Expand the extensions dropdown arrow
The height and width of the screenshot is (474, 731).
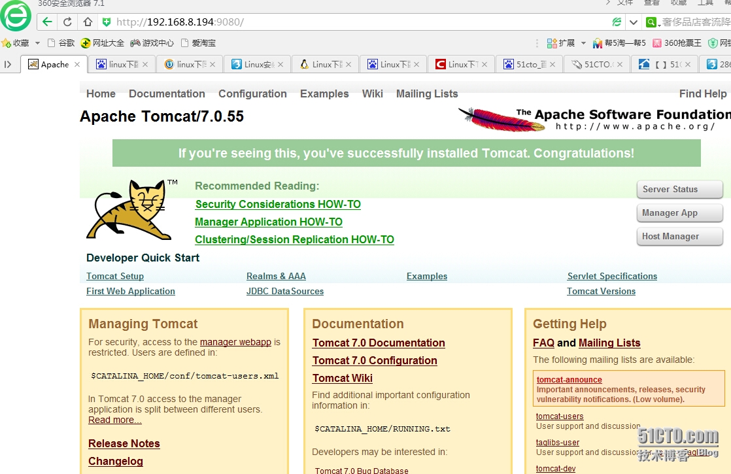583,43
